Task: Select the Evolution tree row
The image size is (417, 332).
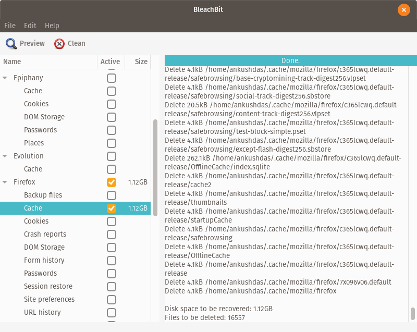Action: (75, 156)
